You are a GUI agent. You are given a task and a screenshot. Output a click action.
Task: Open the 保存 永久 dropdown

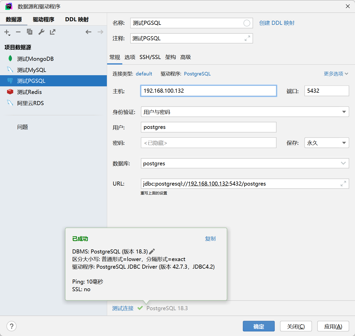point(327,143)
